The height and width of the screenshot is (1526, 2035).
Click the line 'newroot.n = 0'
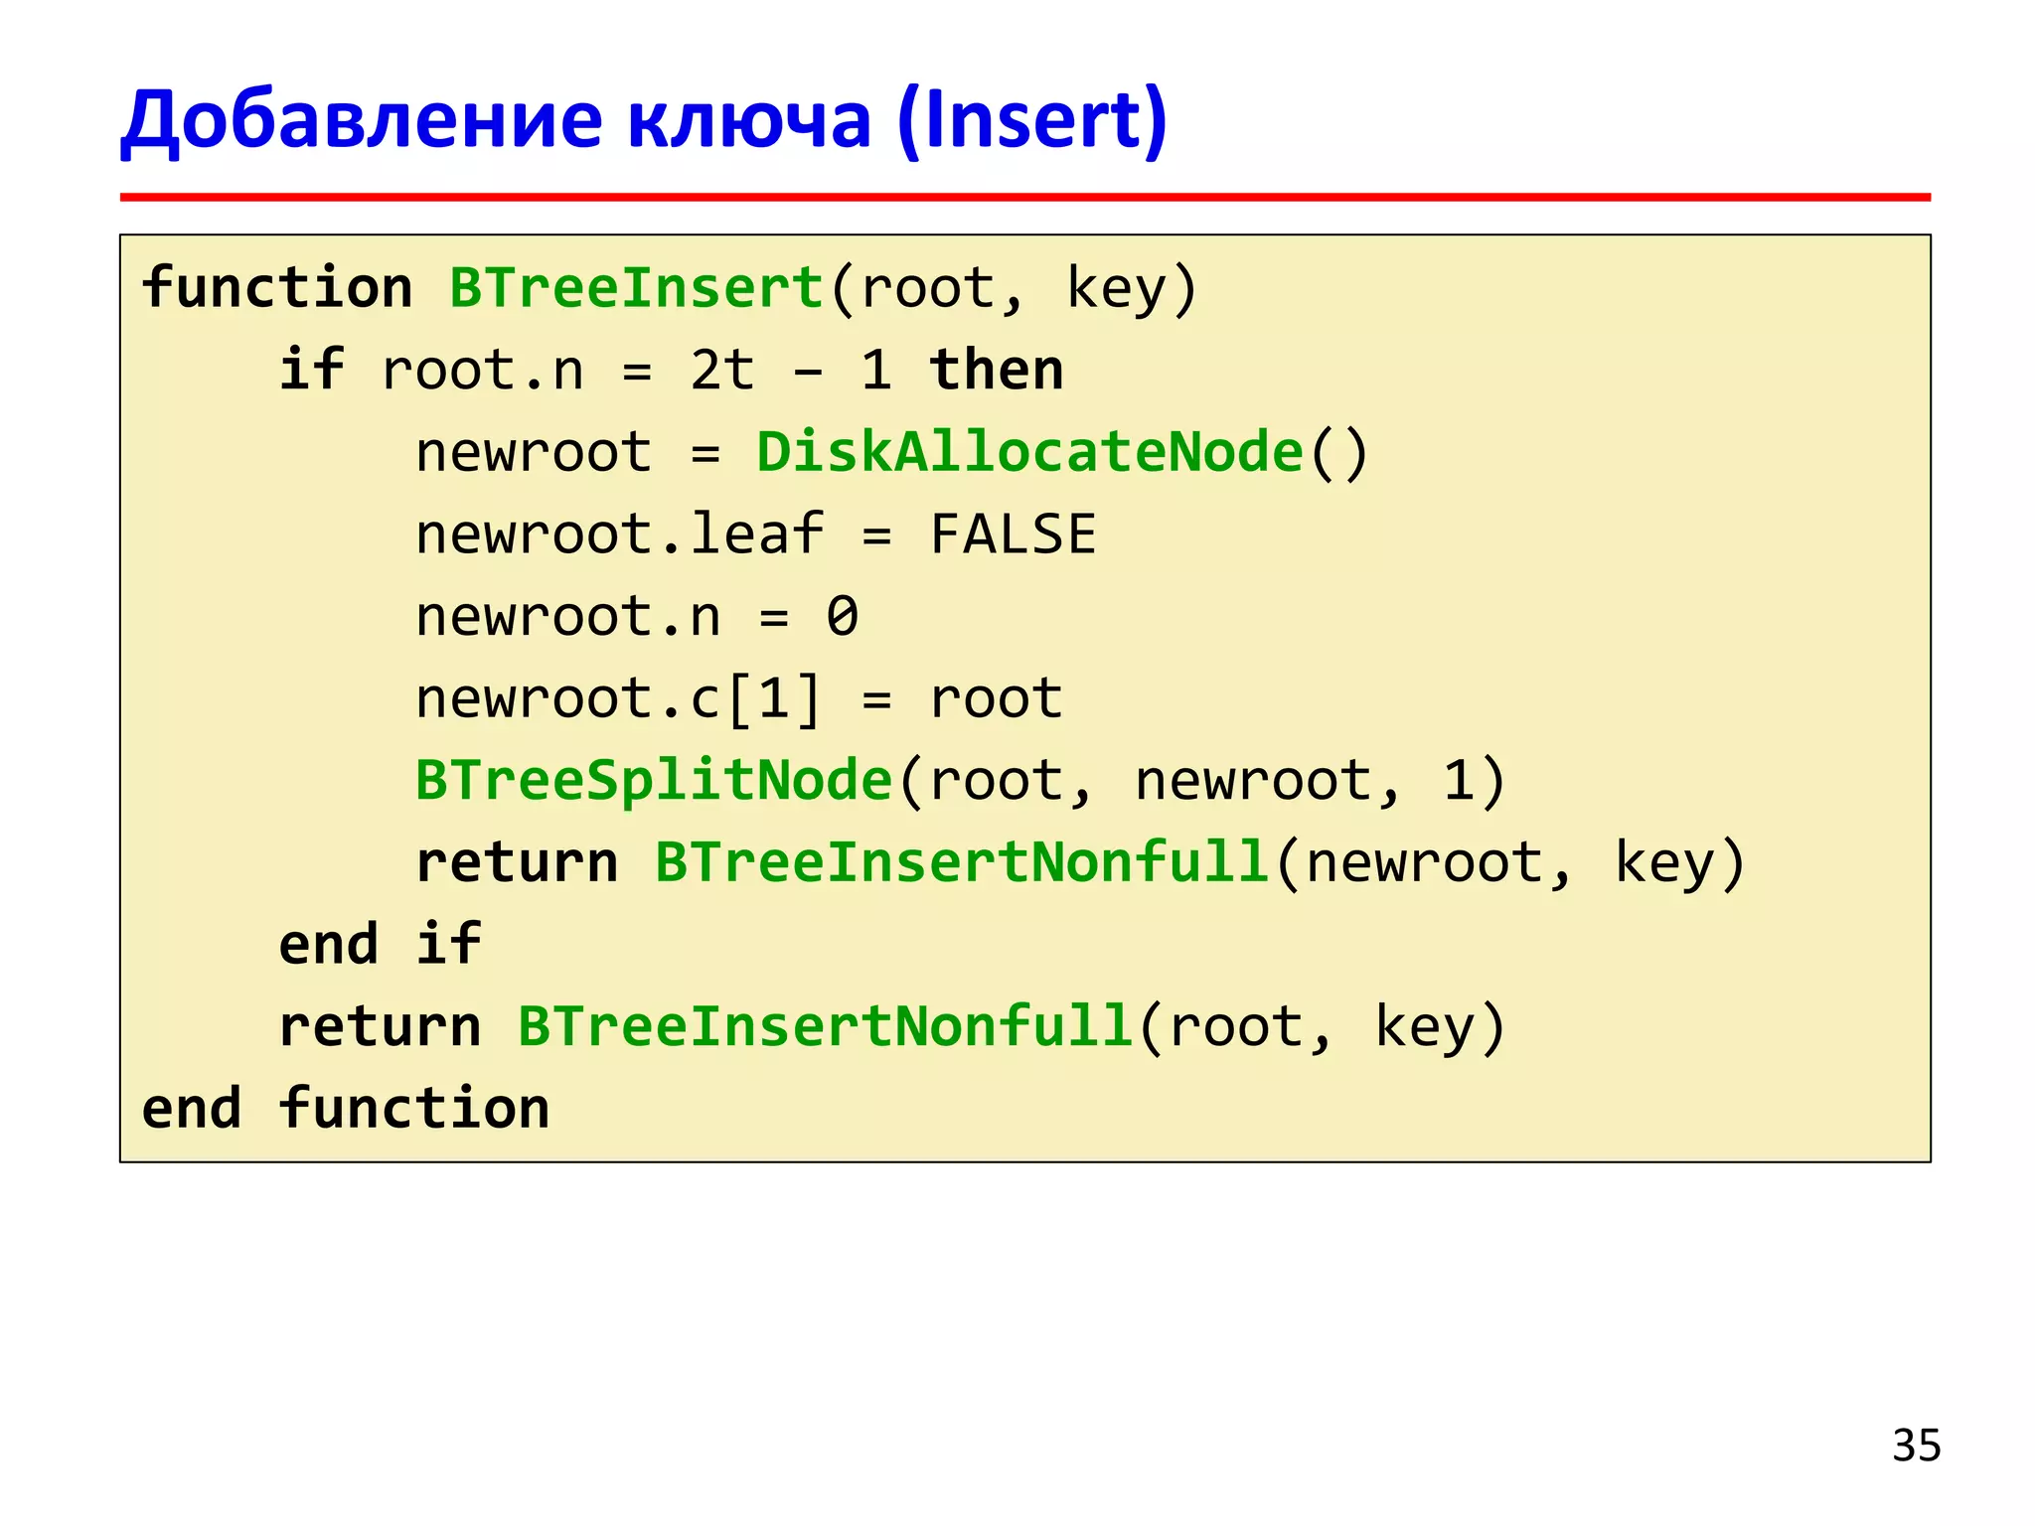coord(637,617)
